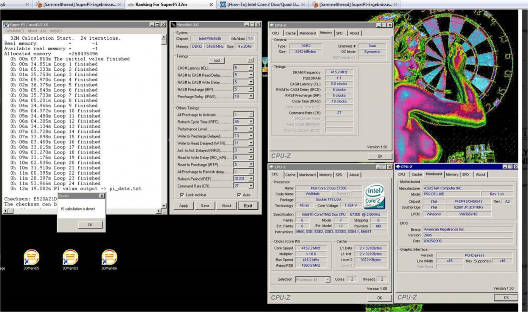
Task: Open the CAS# Latency (tCL) dropdown
Action: tap(251, 68)
